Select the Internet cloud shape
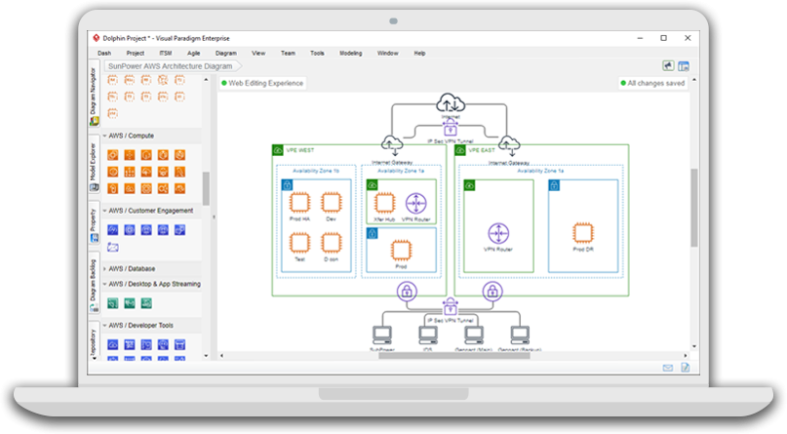Image resolution: width=787 pixels, height=434 pixels. [451, 103]
